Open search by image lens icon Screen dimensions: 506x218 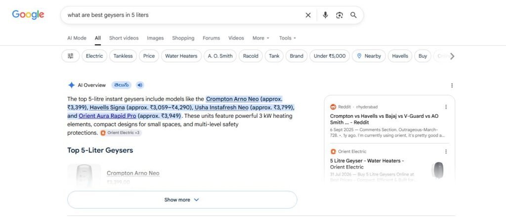339,15
